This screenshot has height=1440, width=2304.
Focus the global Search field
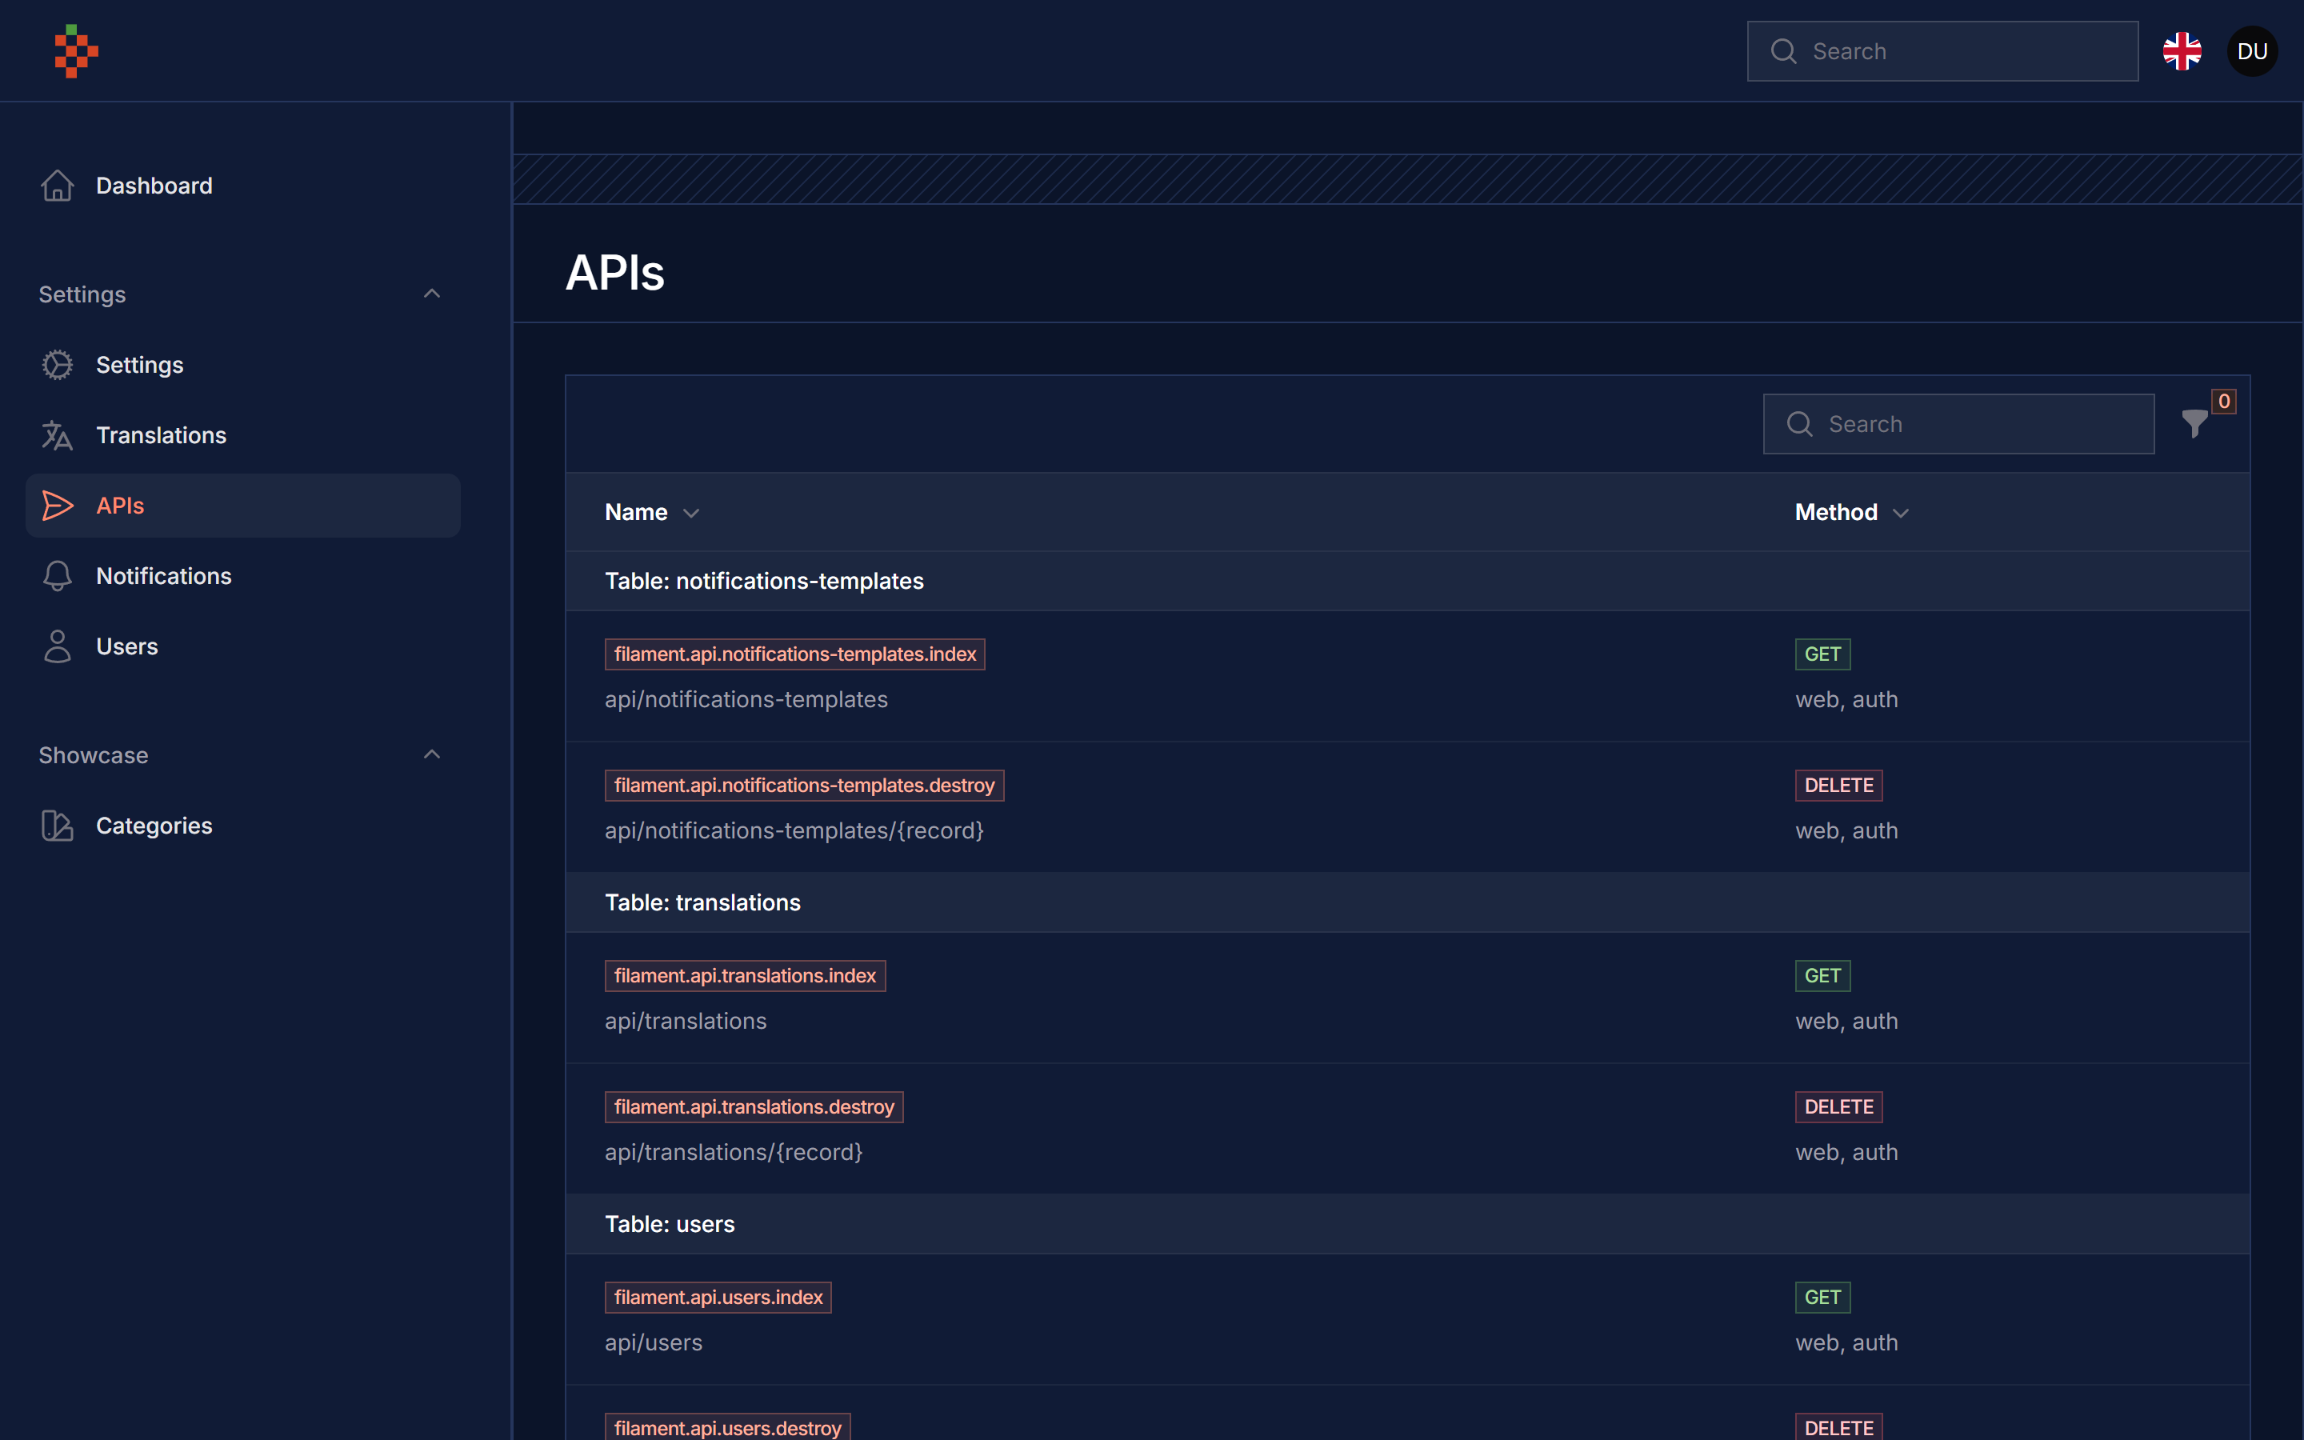point(1942,51)
